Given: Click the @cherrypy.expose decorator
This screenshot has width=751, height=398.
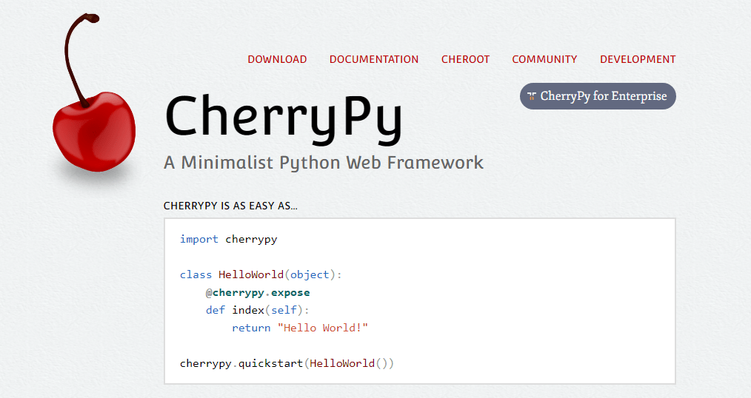Looking at the screenshot, I should 258,292.
